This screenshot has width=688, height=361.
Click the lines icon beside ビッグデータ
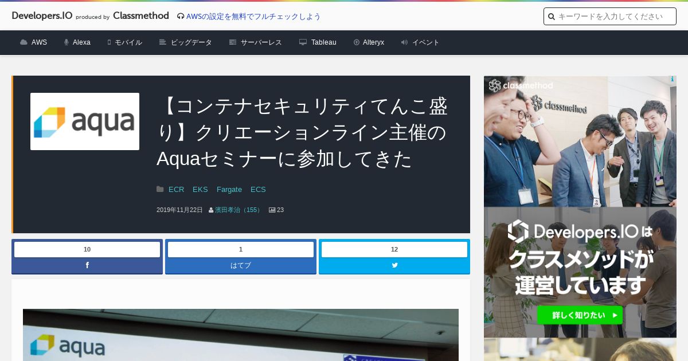click(x=163, y=42)
